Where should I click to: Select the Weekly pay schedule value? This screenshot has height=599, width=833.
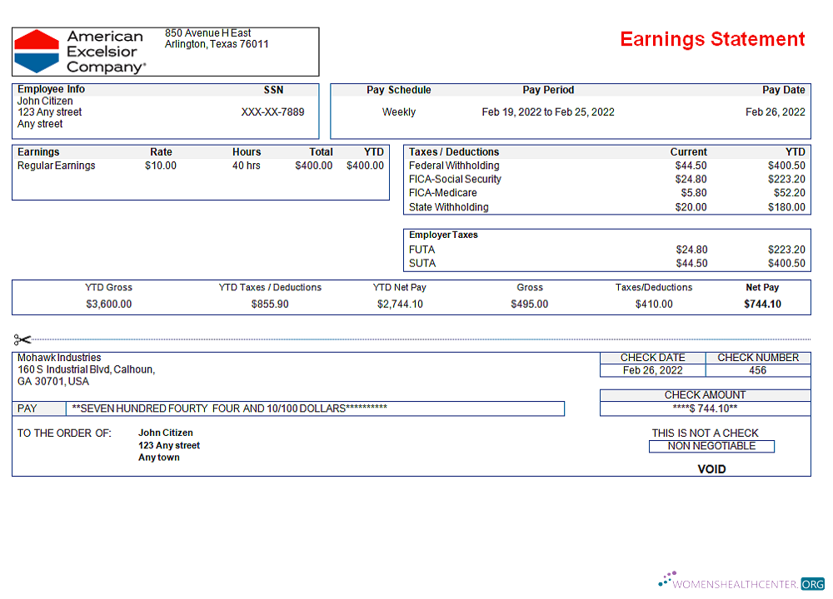click(x=398, y=112)
